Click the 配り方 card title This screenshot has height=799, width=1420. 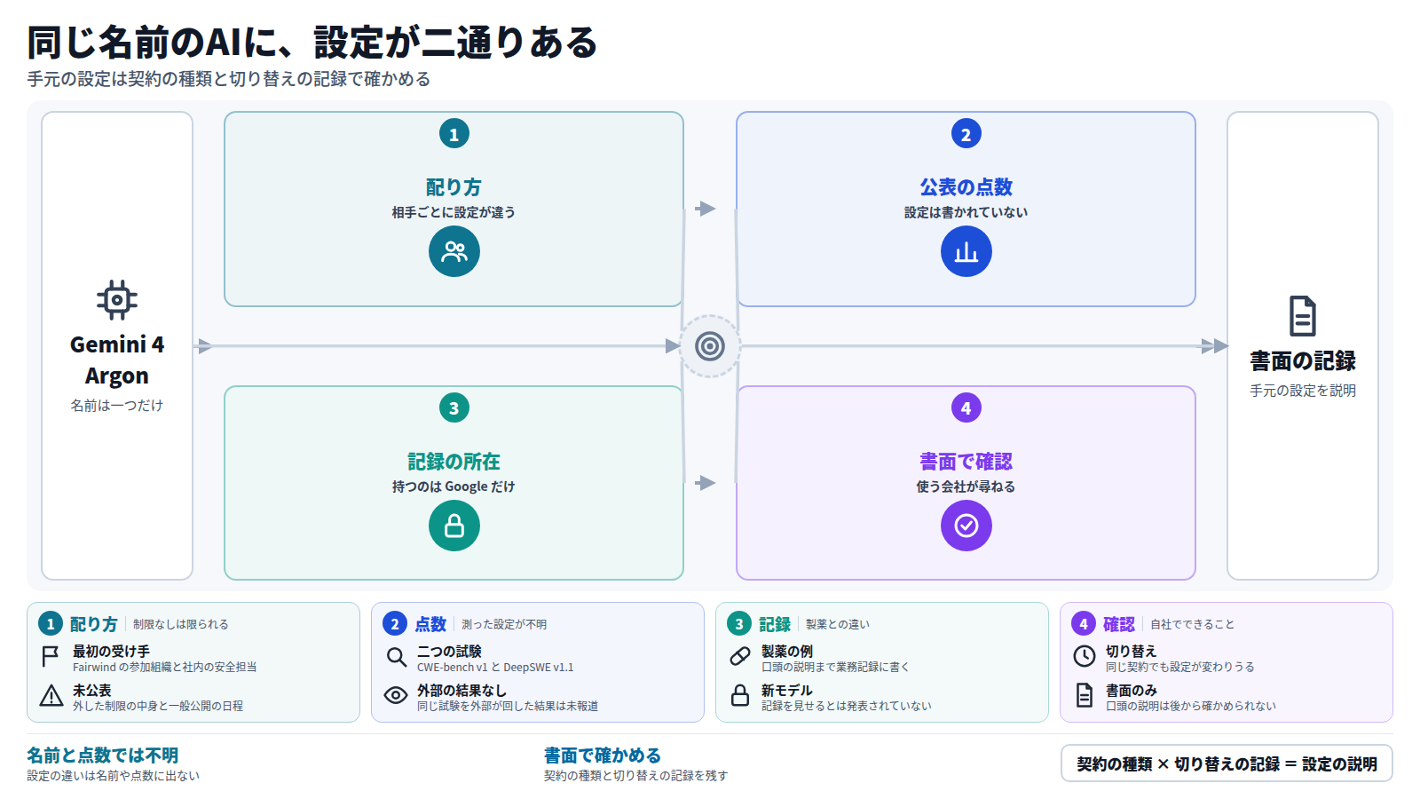(x=454, y=187)
